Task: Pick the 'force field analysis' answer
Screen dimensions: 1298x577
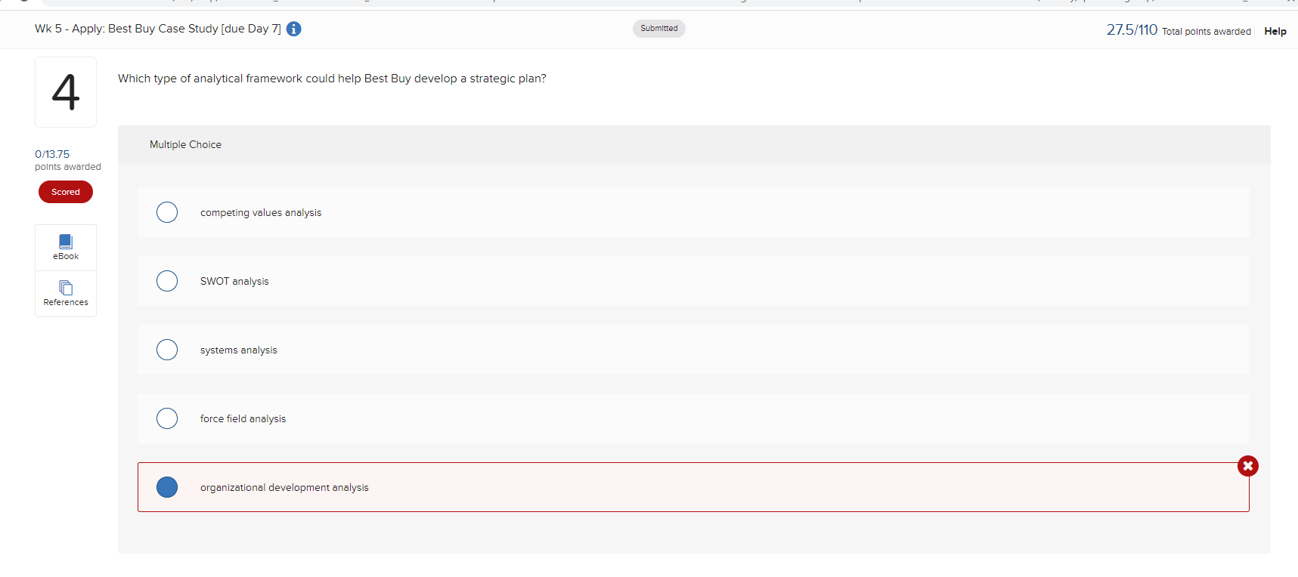Action: pyautogui.click(x=167, y=418)
